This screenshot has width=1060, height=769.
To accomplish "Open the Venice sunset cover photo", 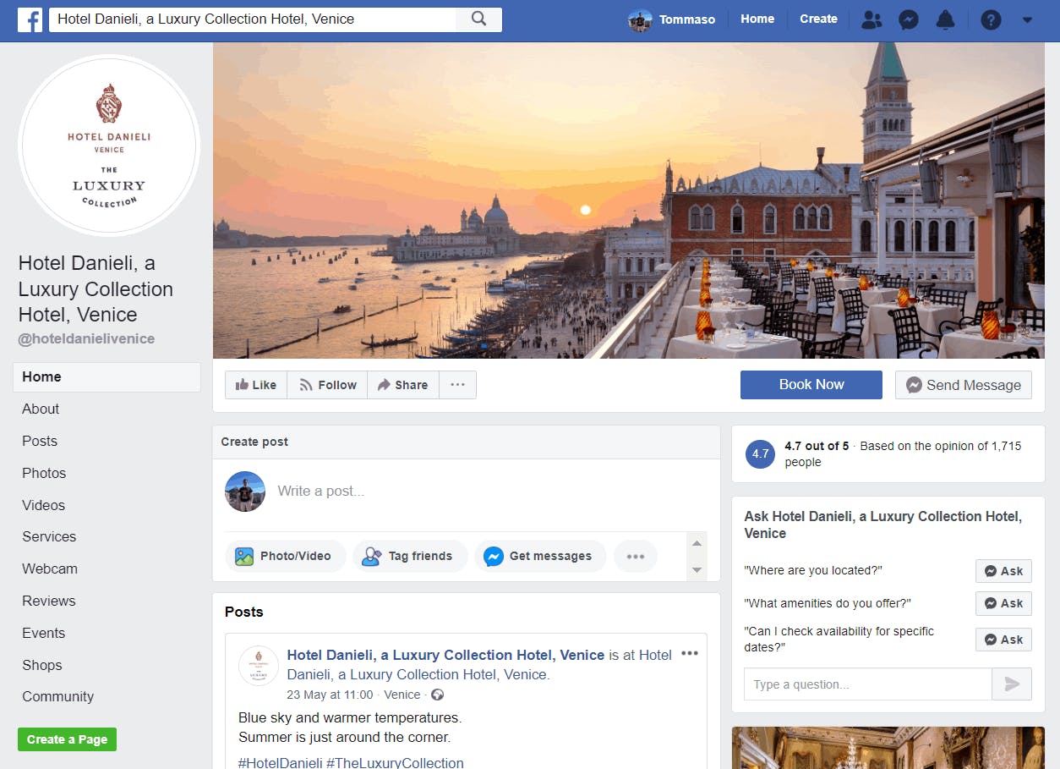I will (629, 200).
